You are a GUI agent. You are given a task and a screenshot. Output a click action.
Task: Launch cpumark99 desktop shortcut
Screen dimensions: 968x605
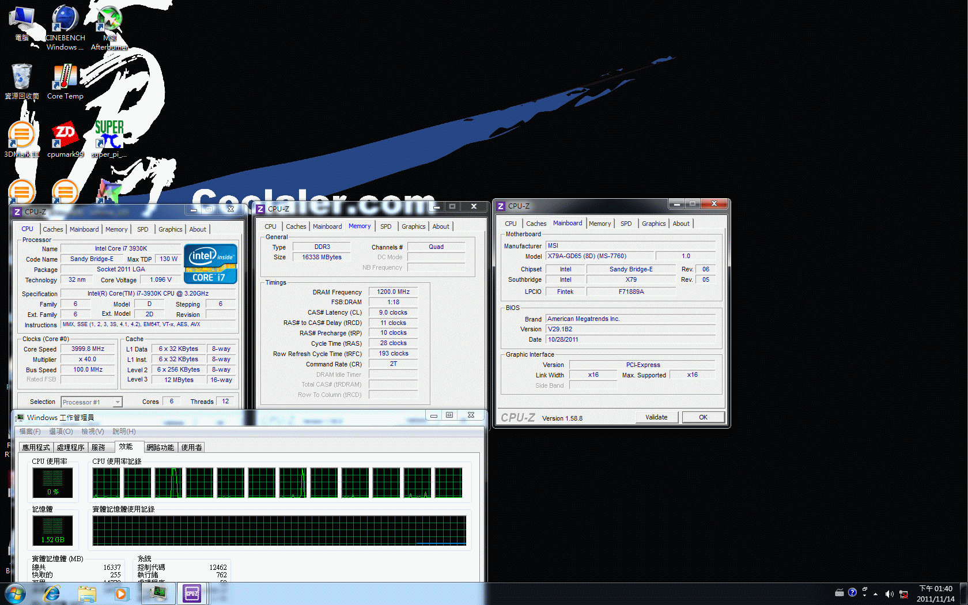coord(65,139)
